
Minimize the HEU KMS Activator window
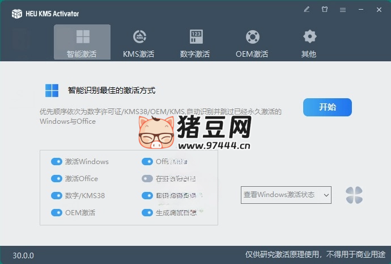(x=361, y=10)
